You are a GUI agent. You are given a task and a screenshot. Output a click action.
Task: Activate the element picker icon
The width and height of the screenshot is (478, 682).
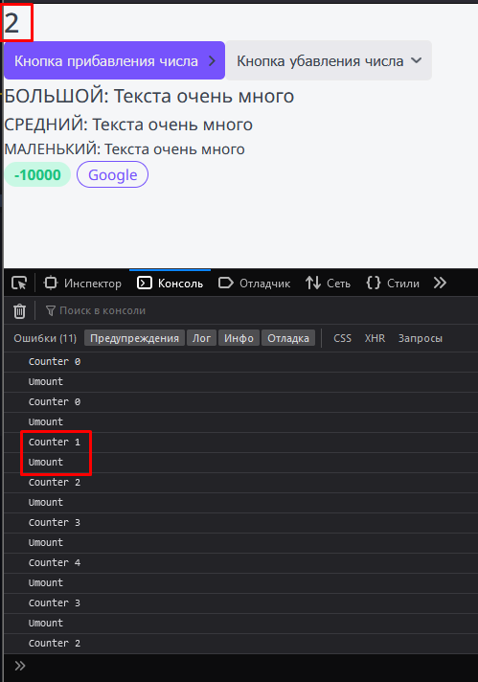[x=19, y=284]
